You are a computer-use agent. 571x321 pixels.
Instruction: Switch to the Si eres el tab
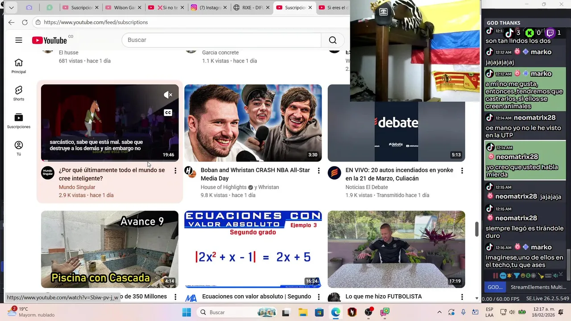click(334, 8)
